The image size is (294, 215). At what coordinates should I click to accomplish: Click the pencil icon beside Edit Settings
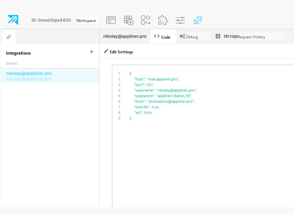(x=106, y=51)
